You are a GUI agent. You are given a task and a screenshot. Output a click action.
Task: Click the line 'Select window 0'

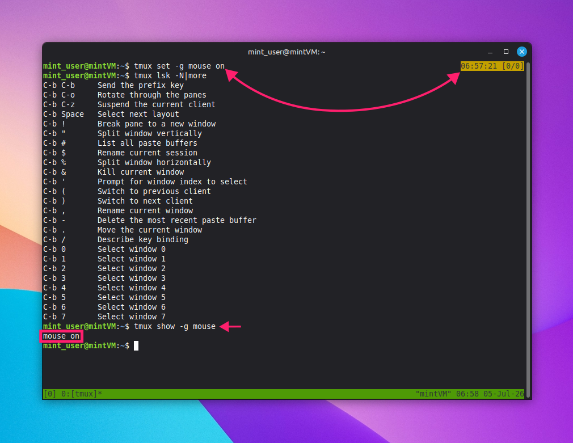click(x=131, y=249)
